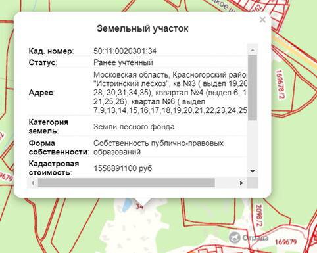Click the cadastral cost 1556891100 руб

coord(123,168)
